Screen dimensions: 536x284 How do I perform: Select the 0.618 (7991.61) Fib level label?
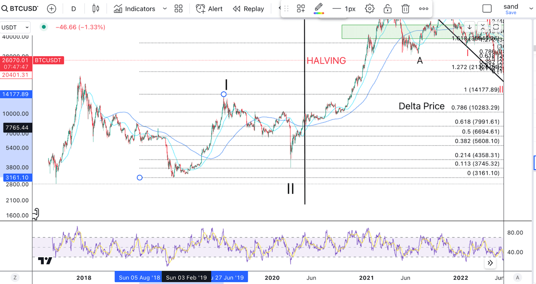[x=477, y=122]
